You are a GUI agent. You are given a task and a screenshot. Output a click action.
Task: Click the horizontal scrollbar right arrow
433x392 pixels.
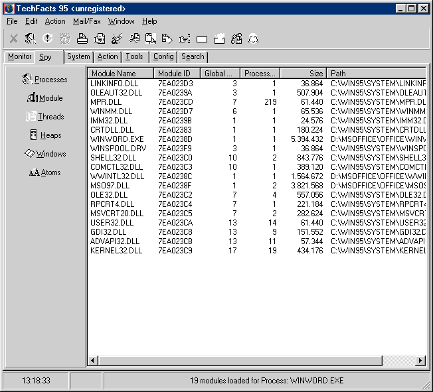tap(420, 360)
